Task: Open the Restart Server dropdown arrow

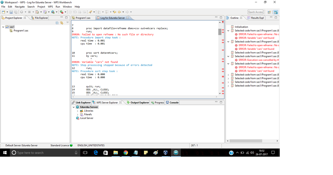Action: coord(56,12)
